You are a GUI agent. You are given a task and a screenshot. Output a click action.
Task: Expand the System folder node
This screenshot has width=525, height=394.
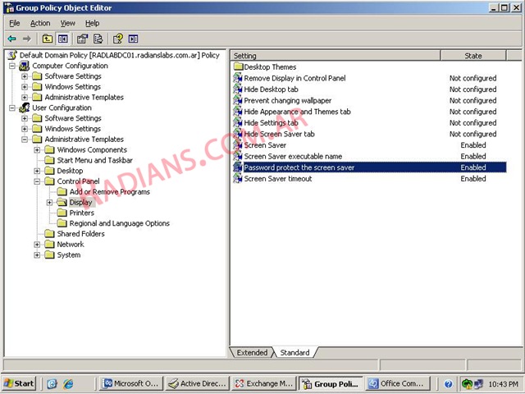pyautogui.click(x=38, y=254)
